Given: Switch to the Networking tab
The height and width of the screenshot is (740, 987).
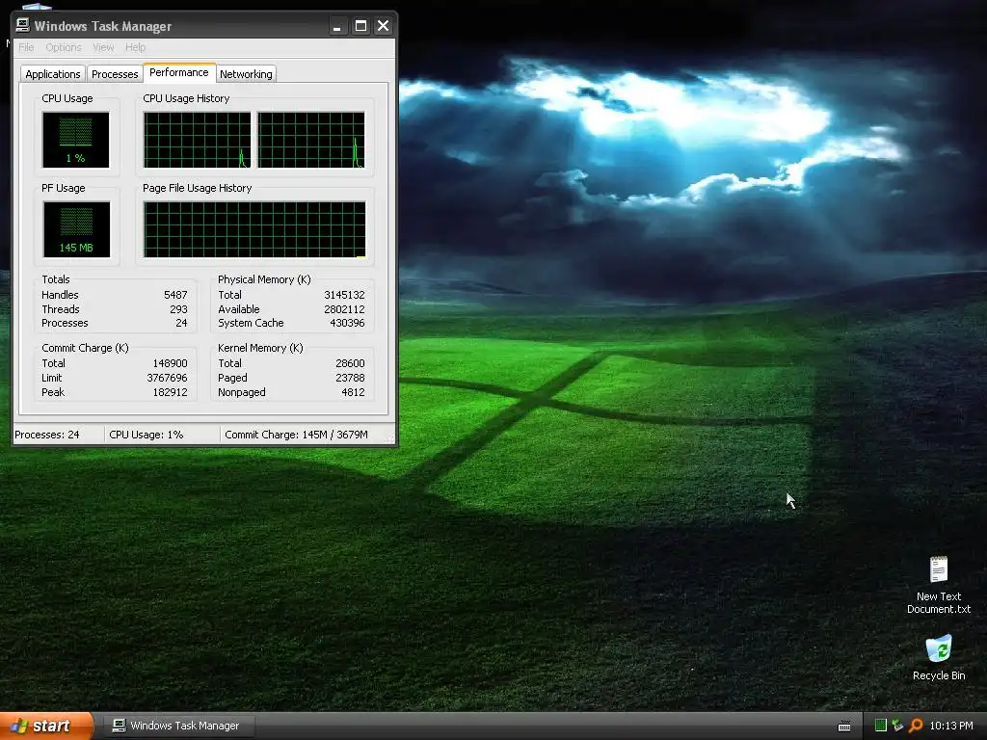Looking at the screenshot, I should 246,74.
